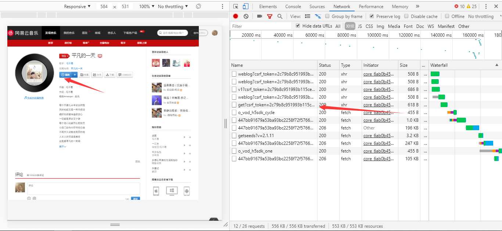Click the Windows PC download icon
Image resolution: width=502 pixels, height=231 pixels.
[x=172, y=191]
